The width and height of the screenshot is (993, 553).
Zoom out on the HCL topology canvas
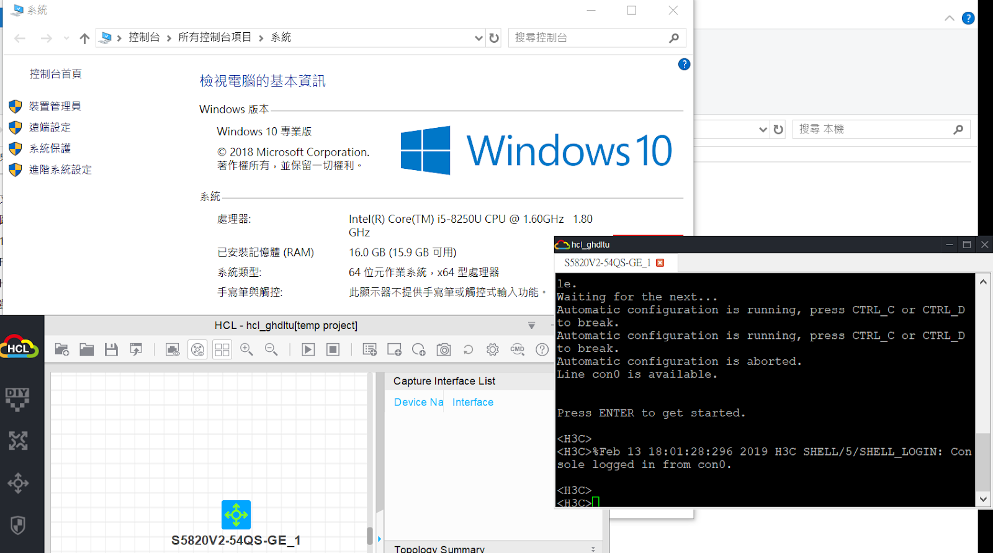tap(271, 349)
